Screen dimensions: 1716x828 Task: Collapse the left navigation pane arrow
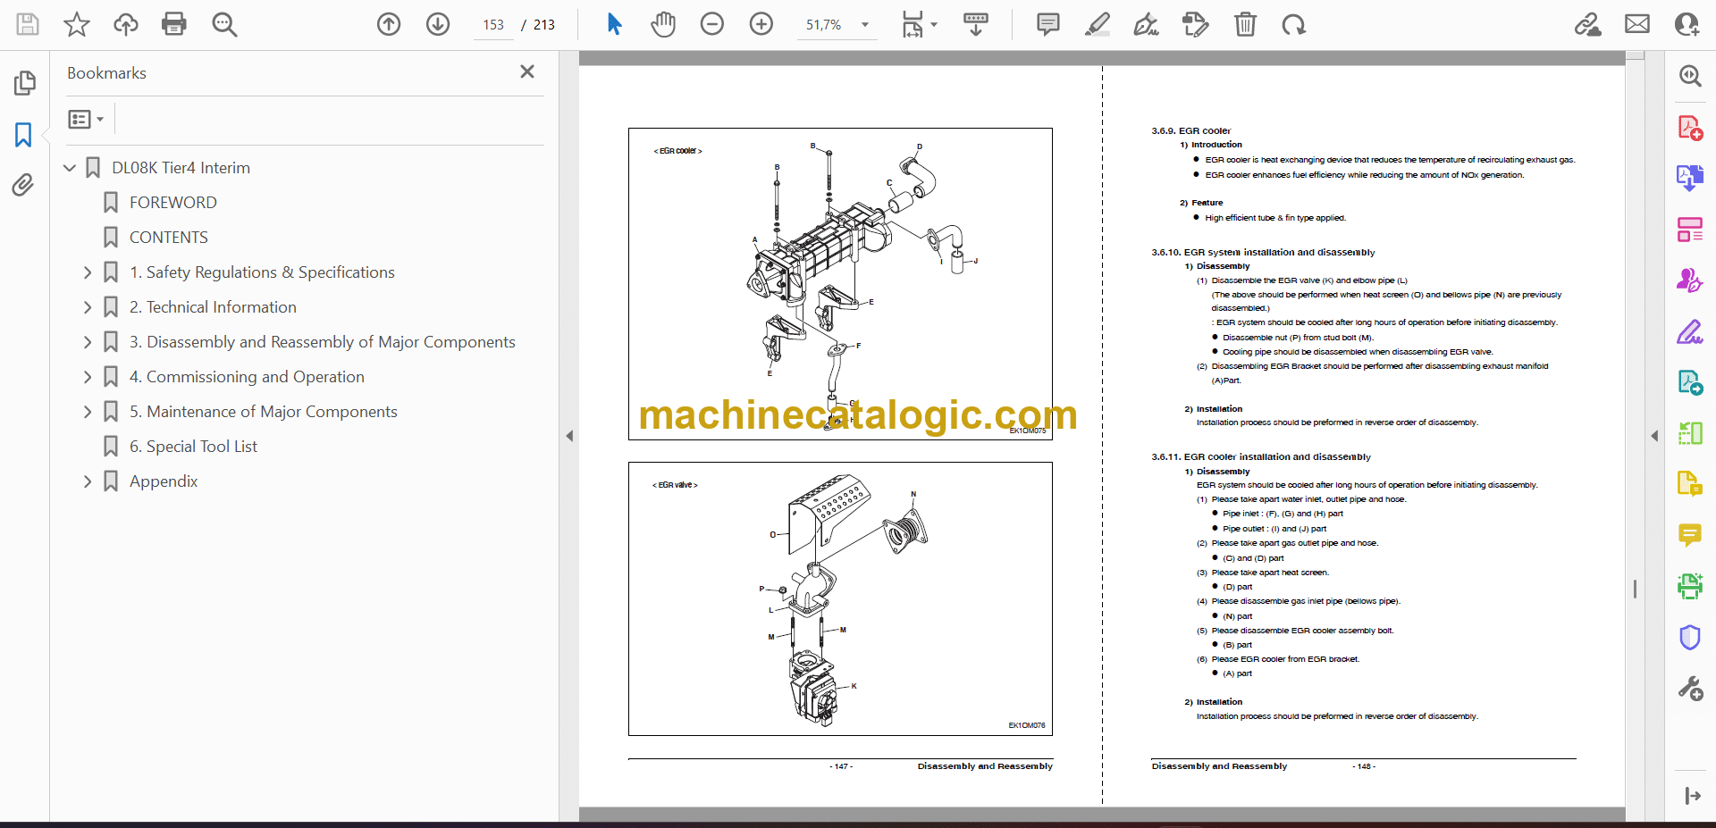(x=569, y=436)
